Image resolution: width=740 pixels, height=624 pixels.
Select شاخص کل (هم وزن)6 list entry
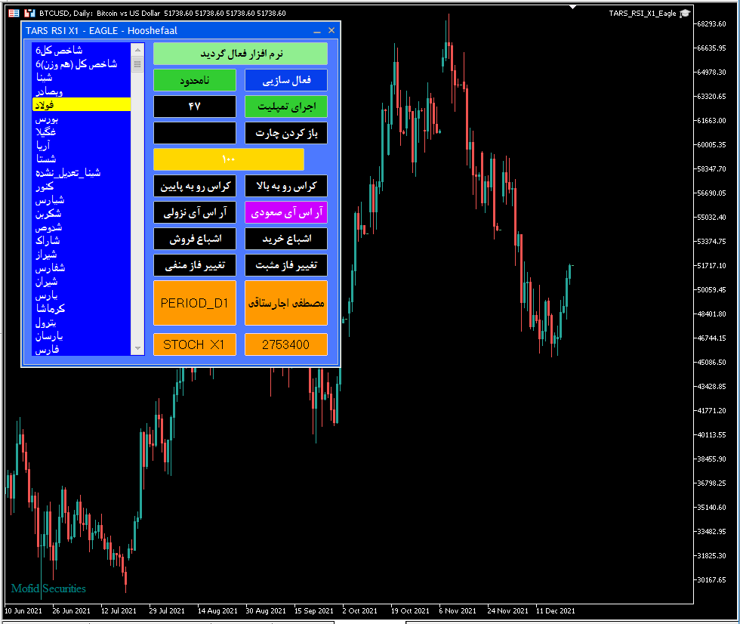(x=82, y=63)
